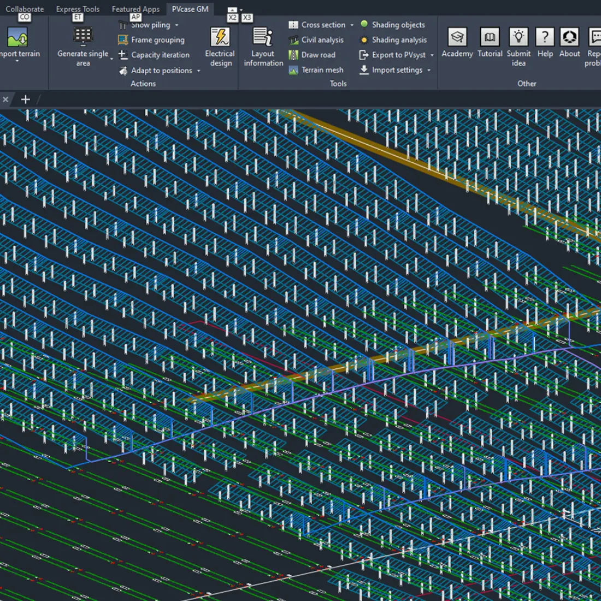The image size is (601, 601).
Task: Expand the Export to PVsyst dropdown arrow
Action: point(432,55)
